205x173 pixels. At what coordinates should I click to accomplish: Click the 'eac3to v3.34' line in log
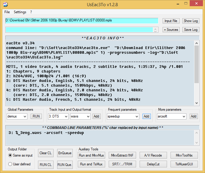(x=20, y=43)
